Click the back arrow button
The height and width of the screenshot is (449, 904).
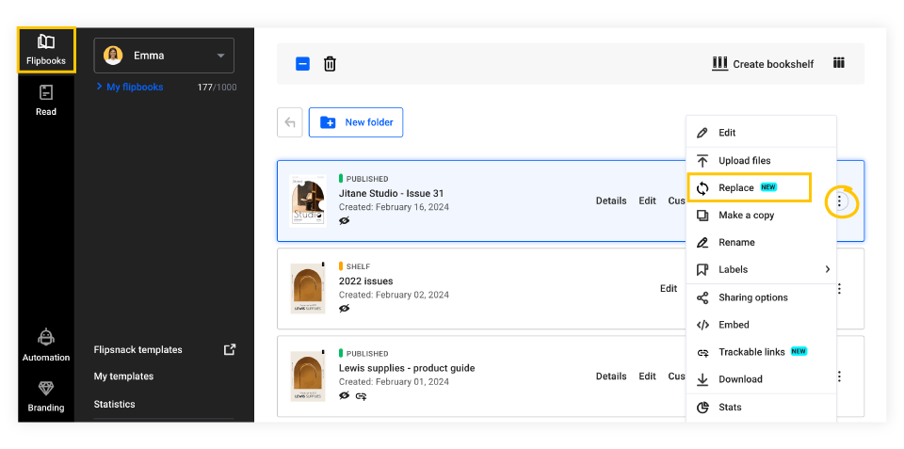289,122
